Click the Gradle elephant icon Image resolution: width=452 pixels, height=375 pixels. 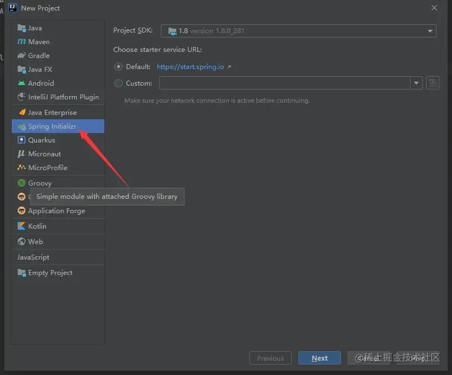(22, 56)
